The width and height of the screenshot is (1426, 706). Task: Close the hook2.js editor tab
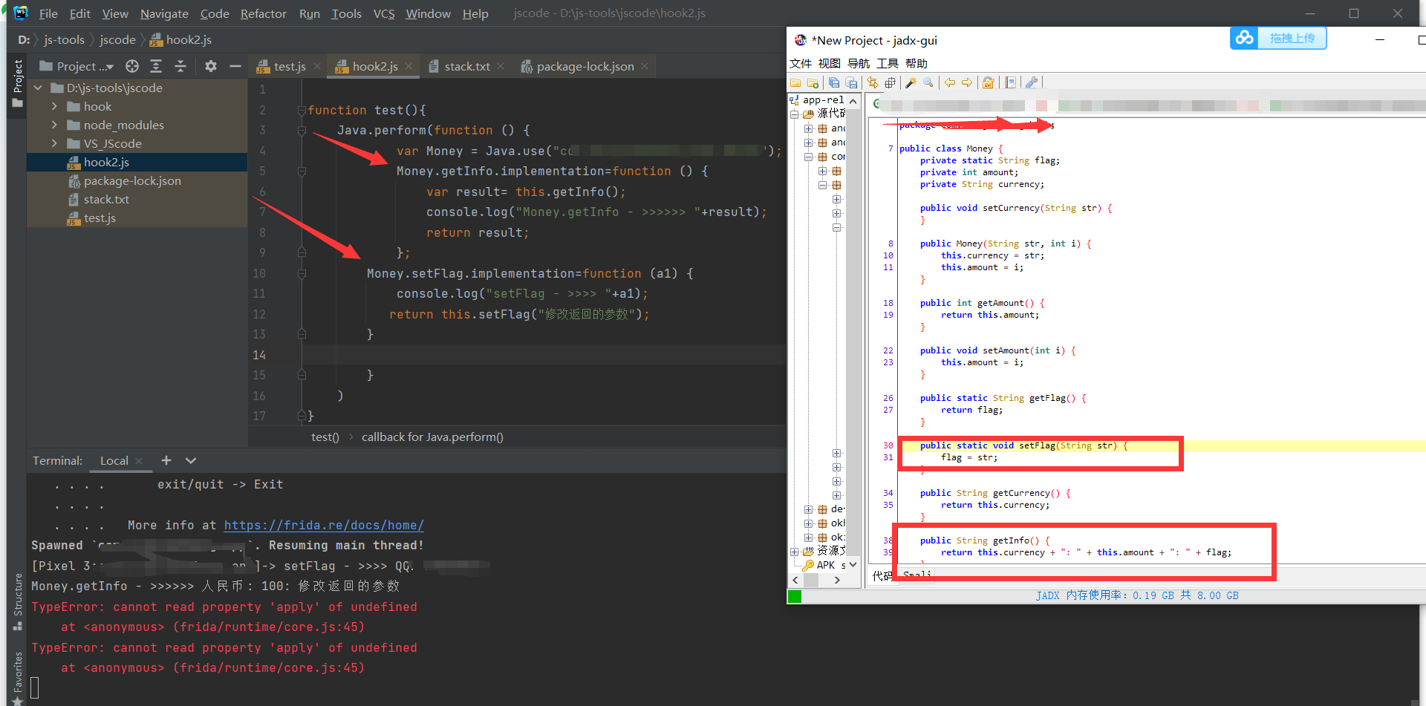tap(408, 66)
